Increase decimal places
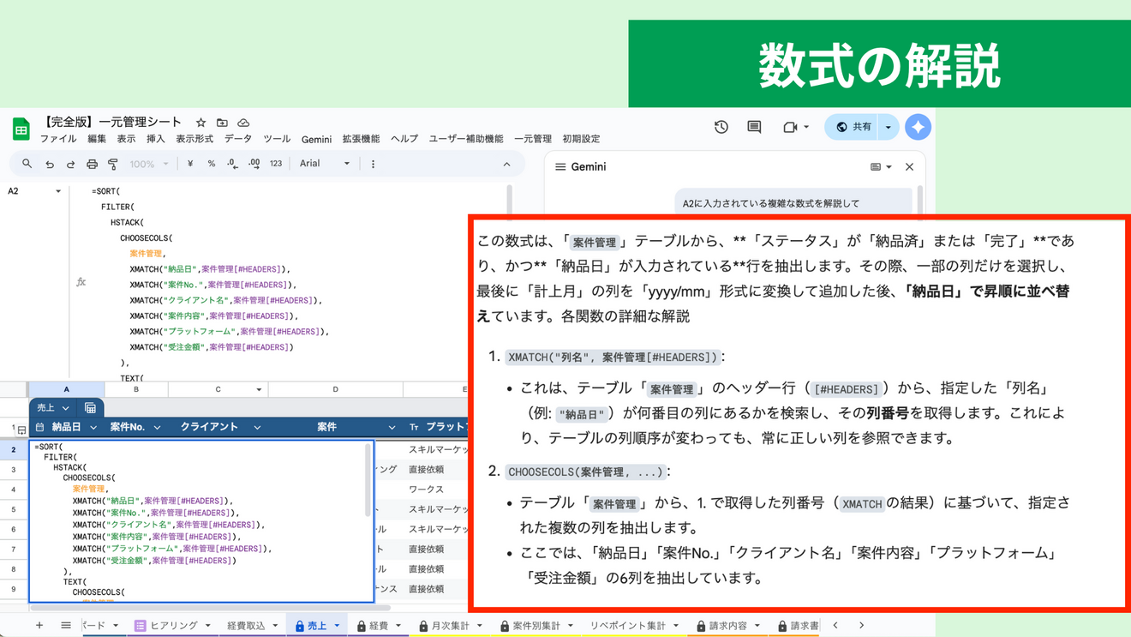1131x637 pixels. click(254, 164)
